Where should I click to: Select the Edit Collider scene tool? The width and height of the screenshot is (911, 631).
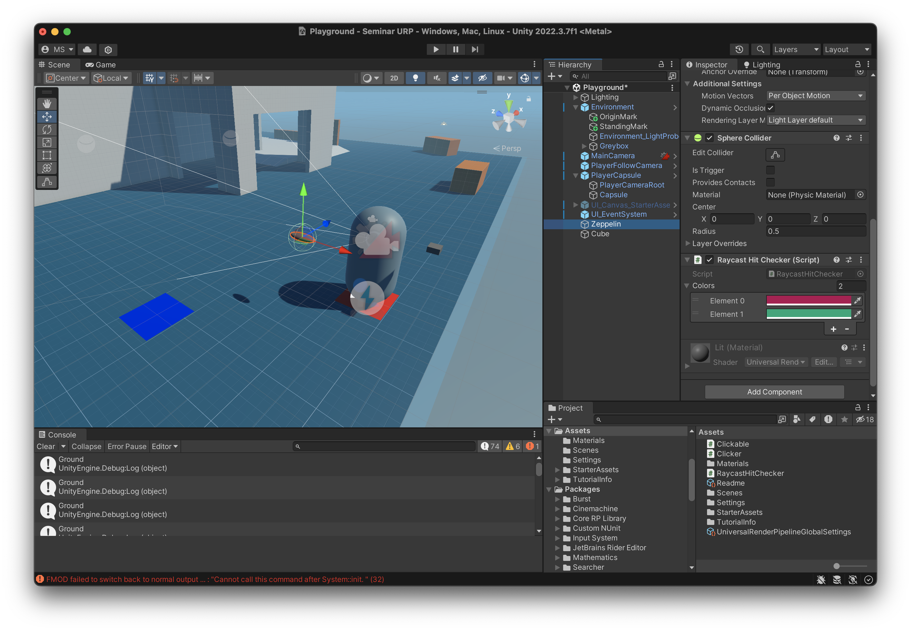[47, 182]
